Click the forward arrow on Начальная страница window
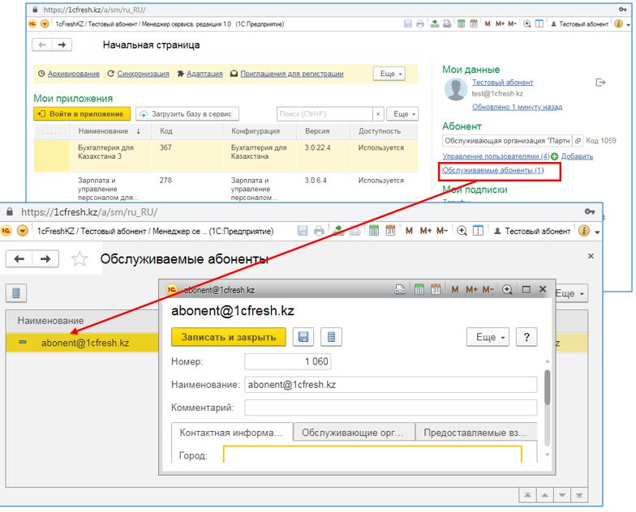 coord(62,45)
